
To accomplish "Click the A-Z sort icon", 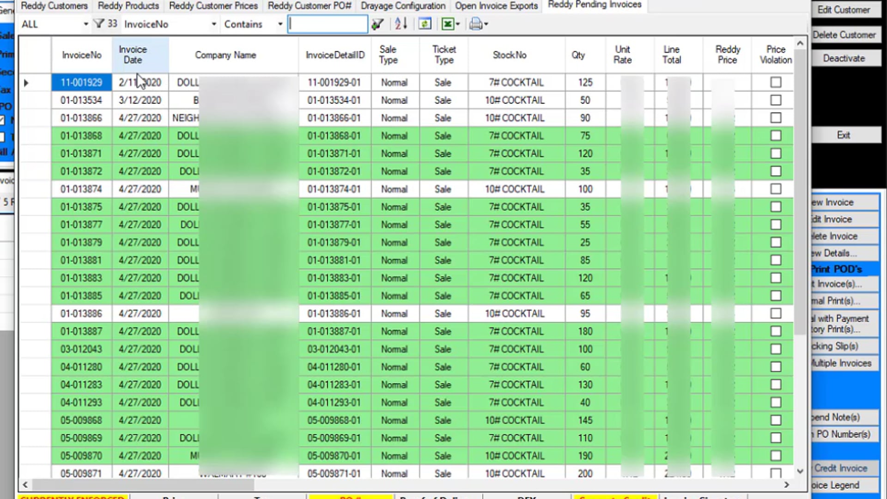I will tap(401, 24).
